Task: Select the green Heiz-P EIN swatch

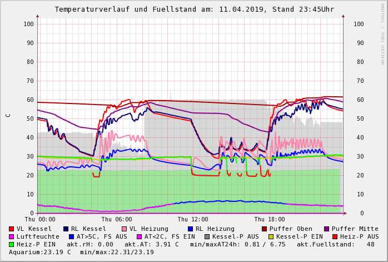Action: pos(12,244)
